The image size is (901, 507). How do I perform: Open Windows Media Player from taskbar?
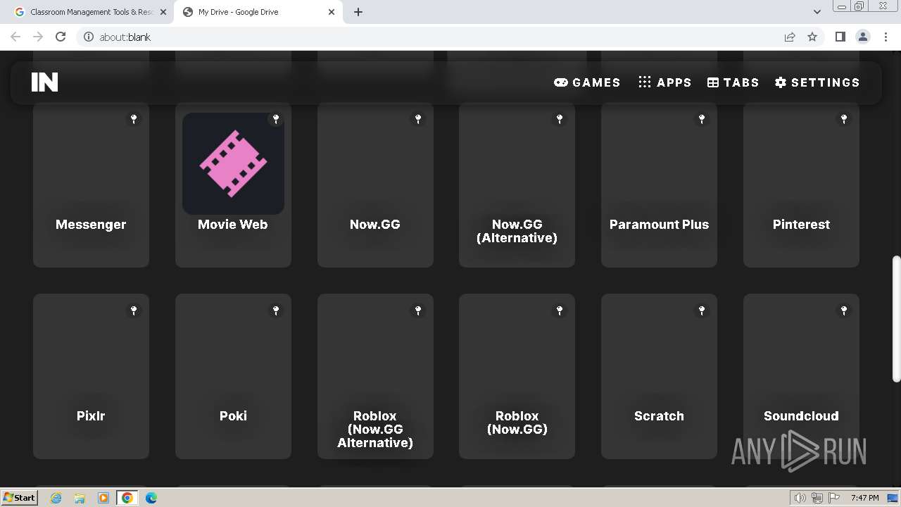click(103, 497)
